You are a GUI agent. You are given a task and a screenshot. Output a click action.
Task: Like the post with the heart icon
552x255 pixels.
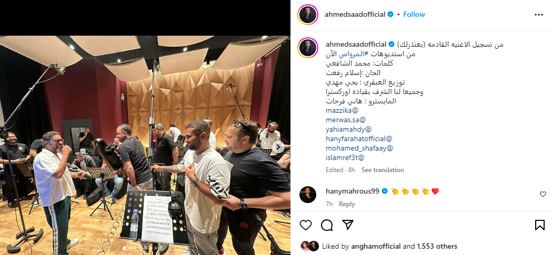306,225
